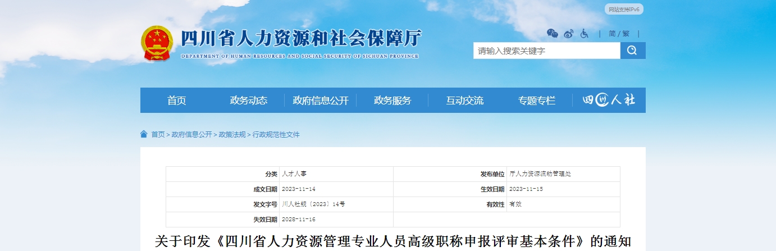Click the national emblem logo
Screen dimensions: 776x251
157,43
